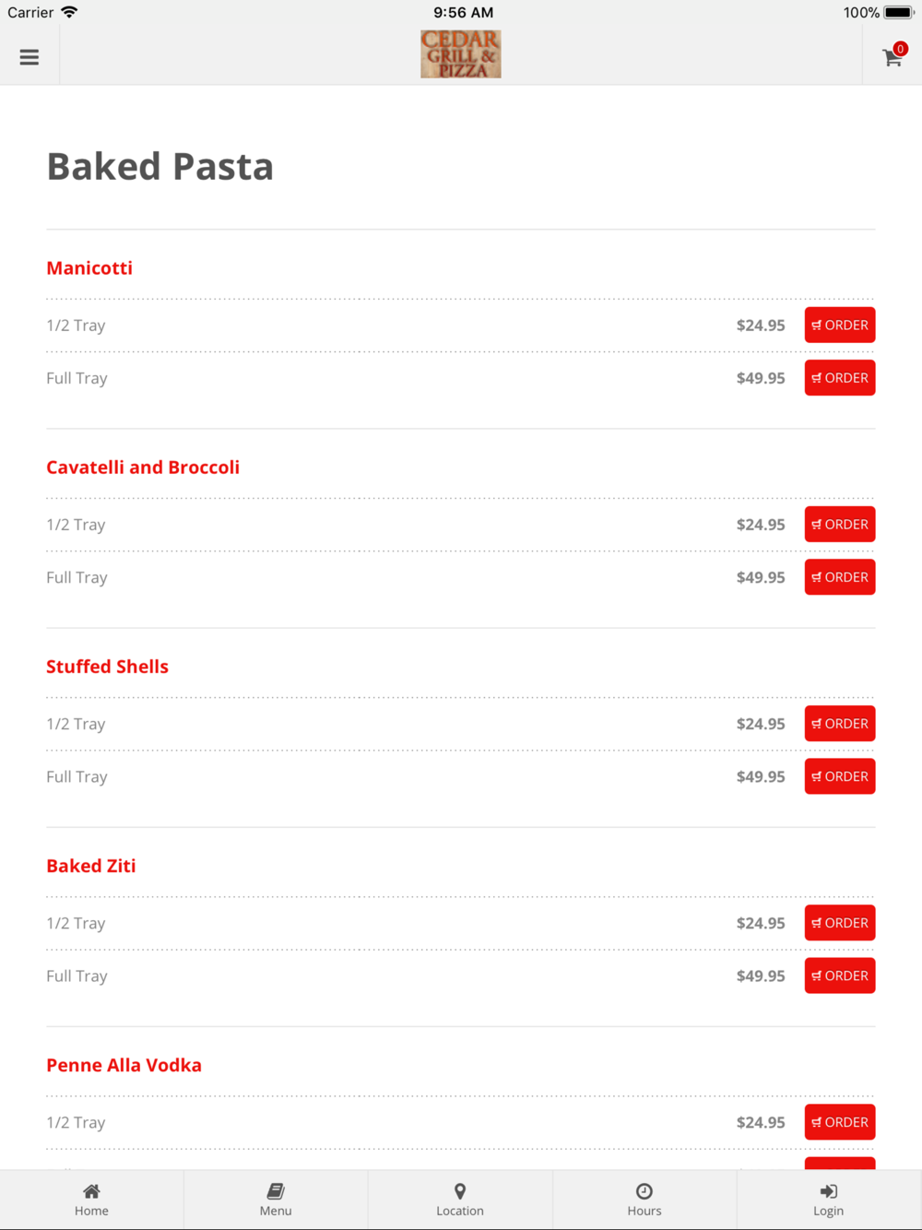Open the Location tab

[x=460, y=1200]
